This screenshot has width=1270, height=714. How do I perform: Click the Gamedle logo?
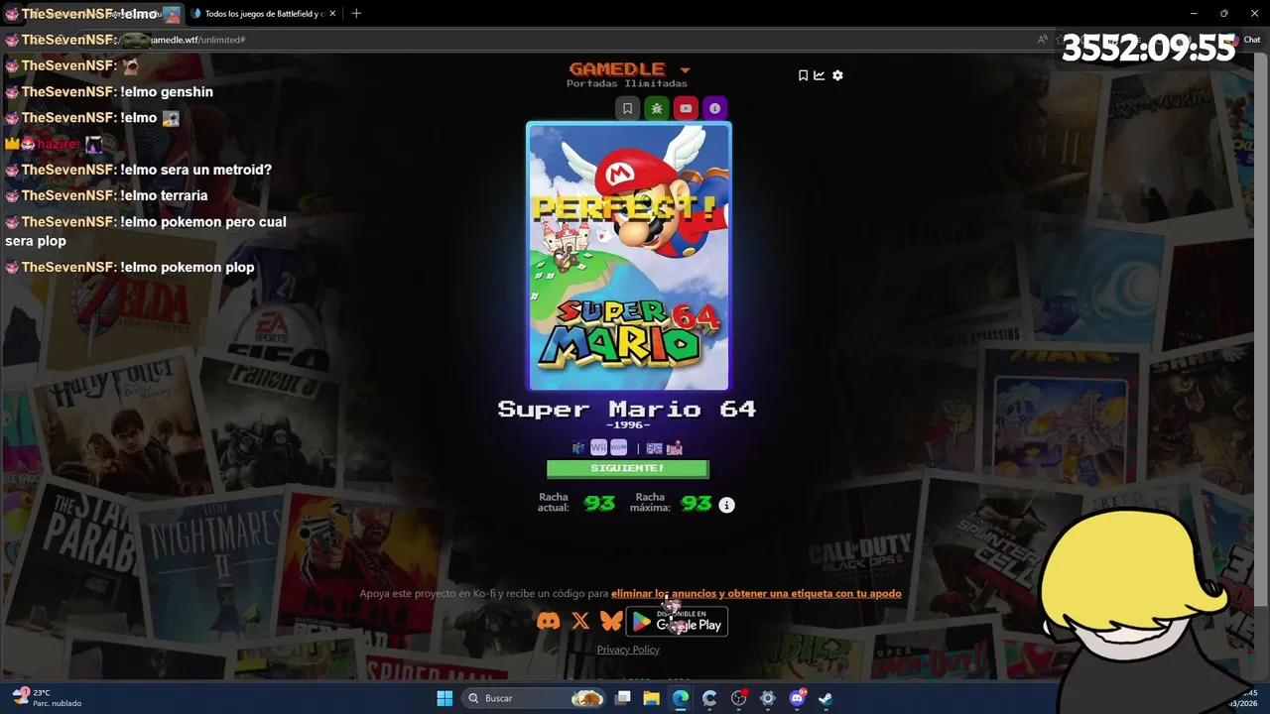pyautogui.click(x=617, y=68)
